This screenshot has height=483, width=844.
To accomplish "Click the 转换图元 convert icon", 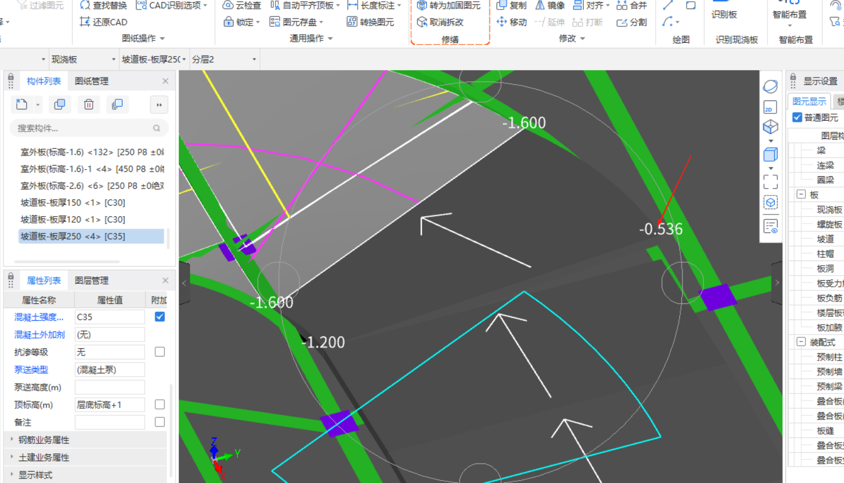I will click(x=352, y=22).
